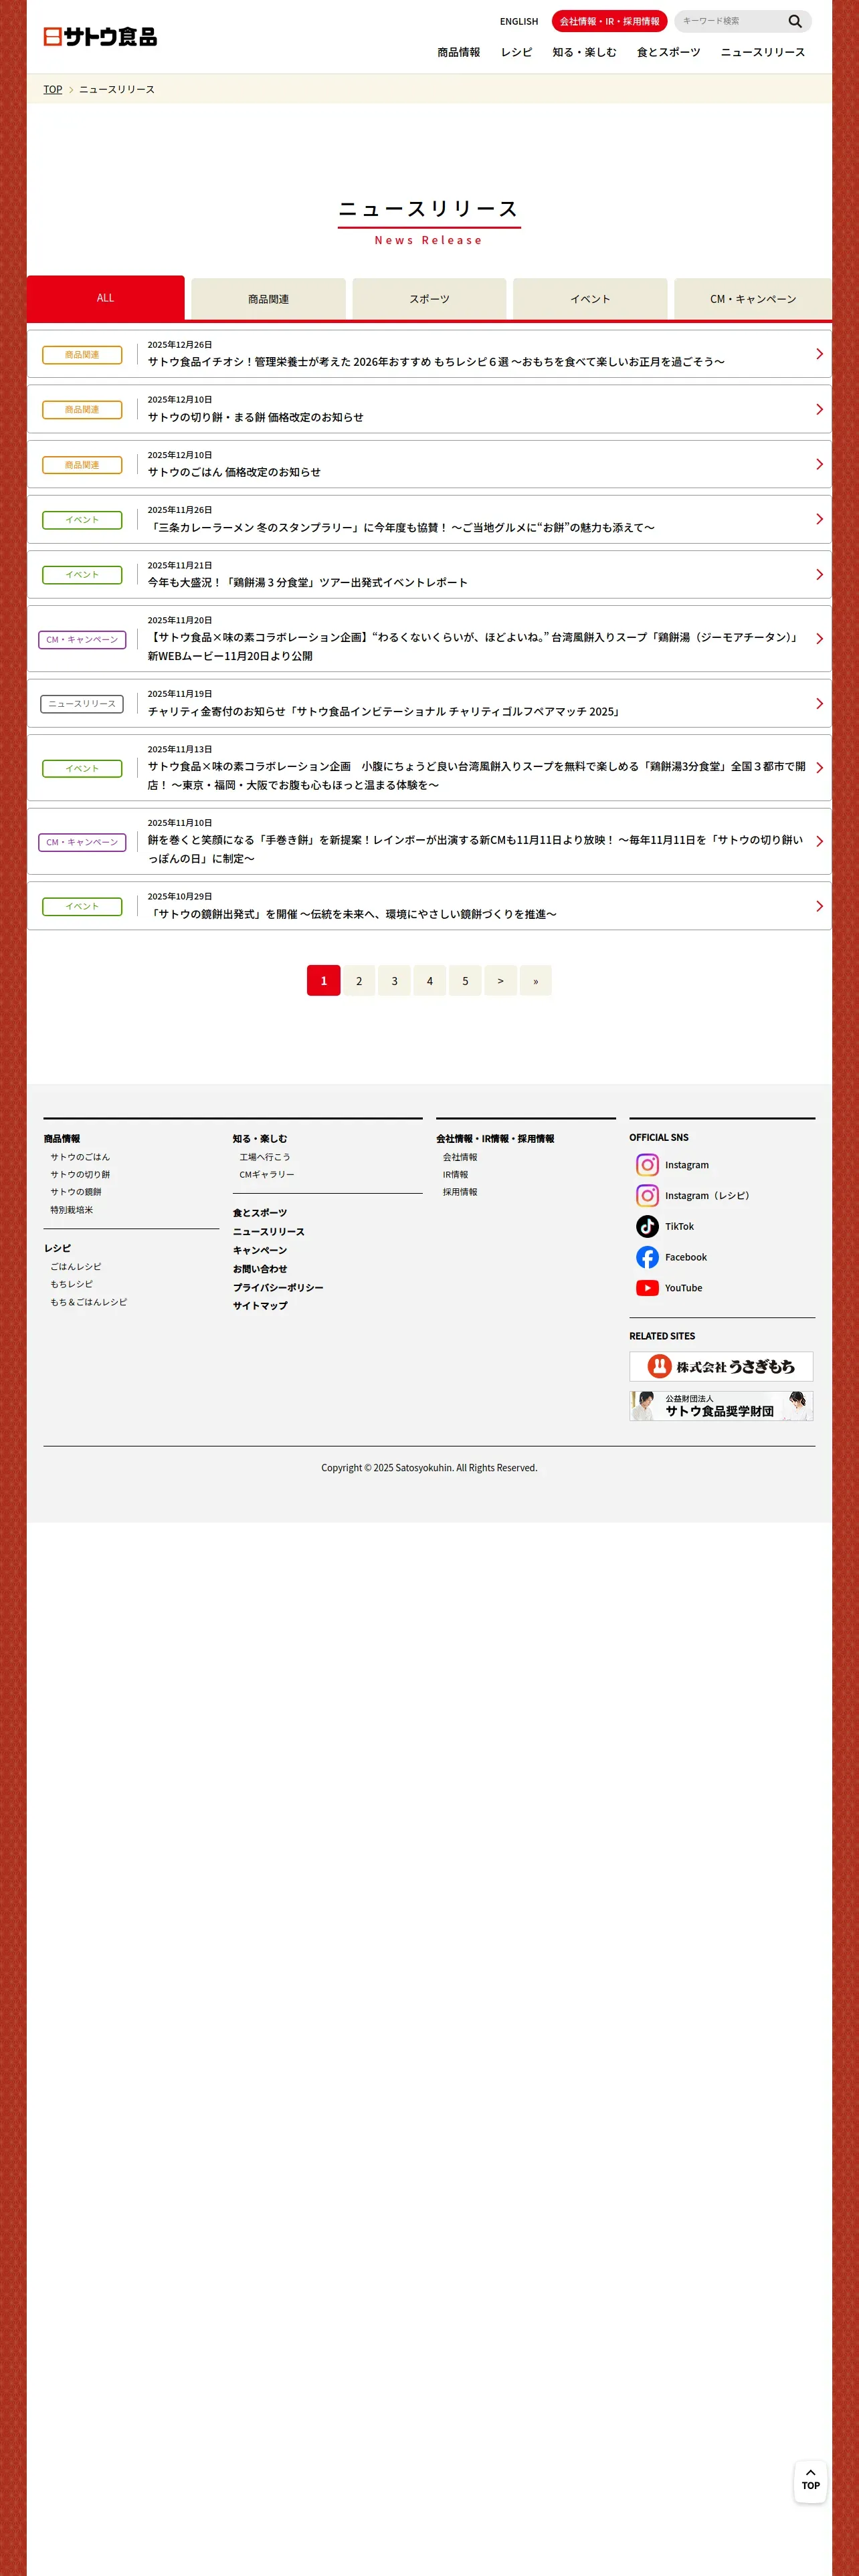The width and height of the screenshot is (859, 2576).
Task: Click the Sato Foods logo
Action: [100, 37]
